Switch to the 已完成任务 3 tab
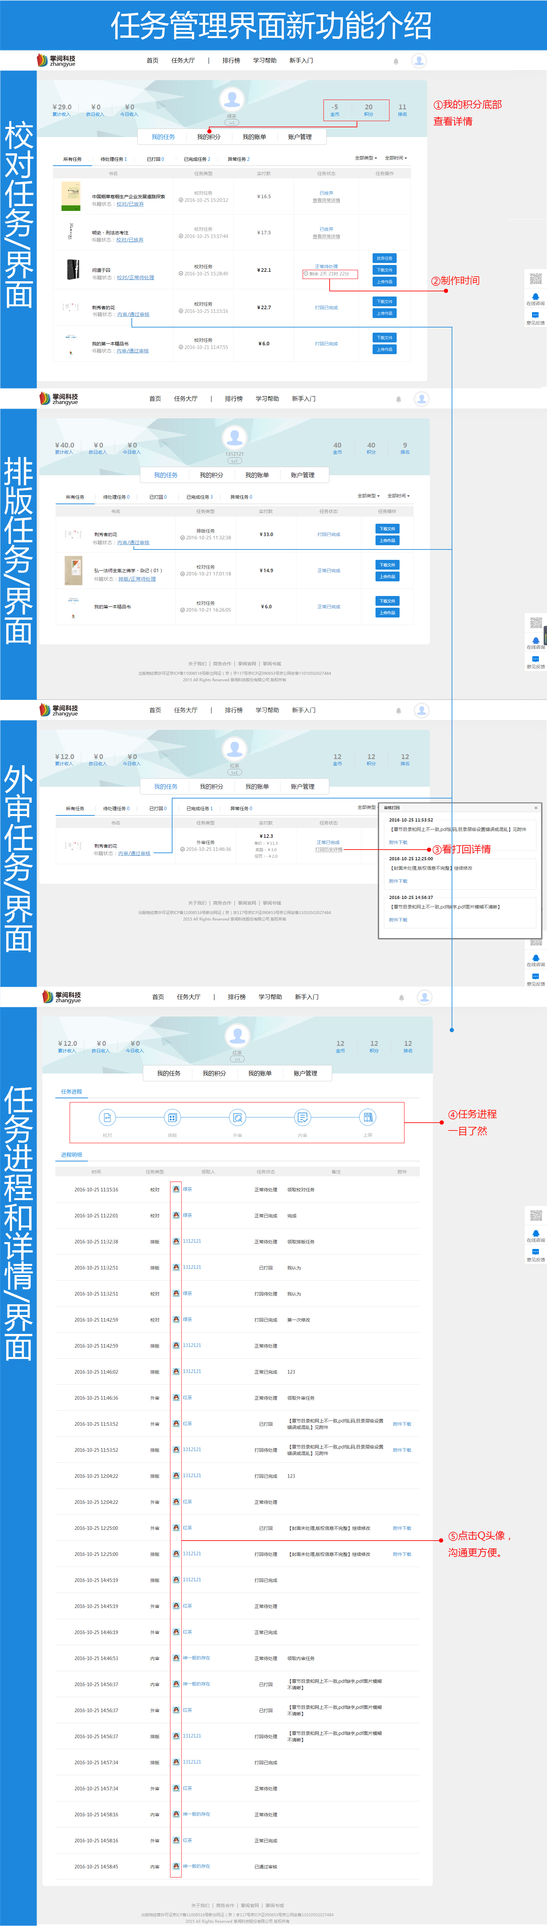Screen dimensions: 547x1926 (x=199, y=497)
